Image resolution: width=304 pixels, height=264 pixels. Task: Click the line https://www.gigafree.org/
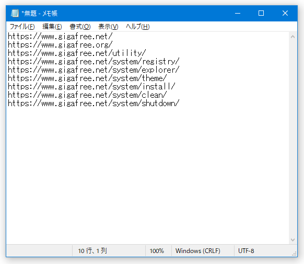60,45
